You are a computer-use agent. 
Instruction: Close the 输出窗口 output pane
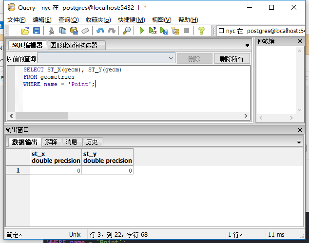pos(300,130)
